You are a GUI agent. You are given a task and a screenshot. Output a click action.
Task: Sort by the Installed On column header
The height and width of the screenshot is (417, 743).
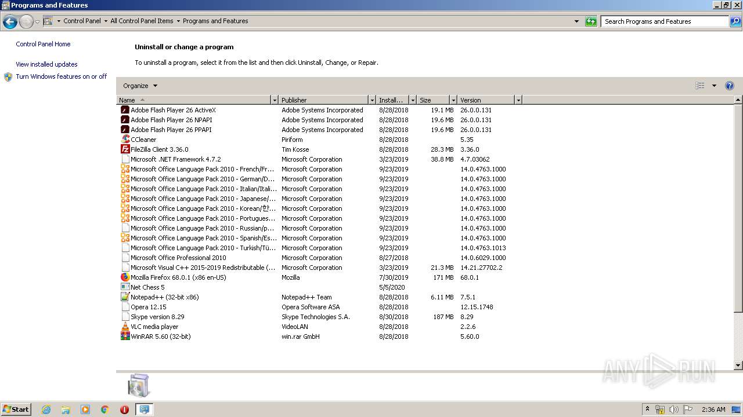(x=392, y=100)
